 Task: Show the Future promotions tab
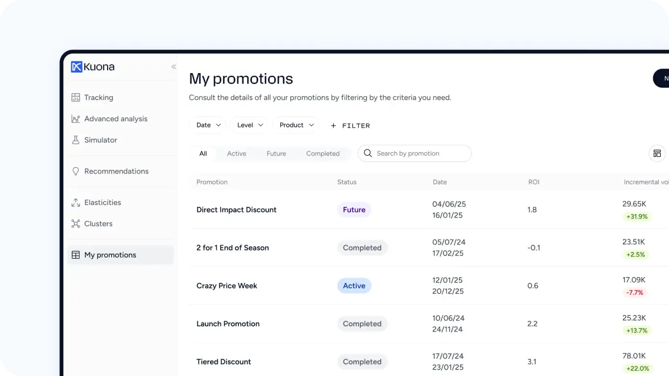pyautogui.click(x=276, y=154)
